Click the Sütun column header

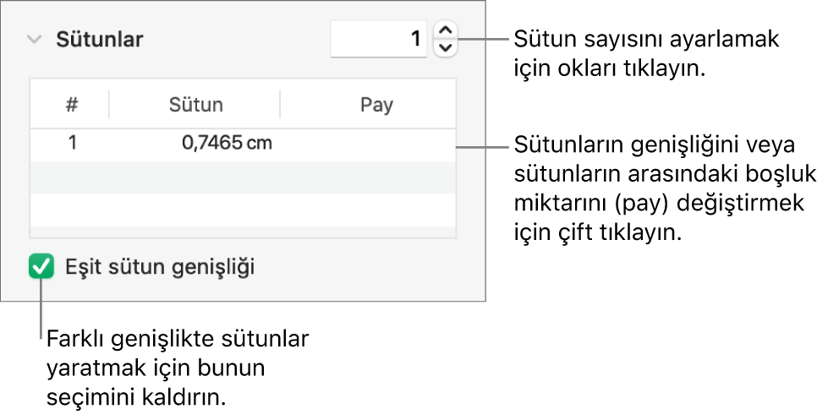(x=195, y=105)
